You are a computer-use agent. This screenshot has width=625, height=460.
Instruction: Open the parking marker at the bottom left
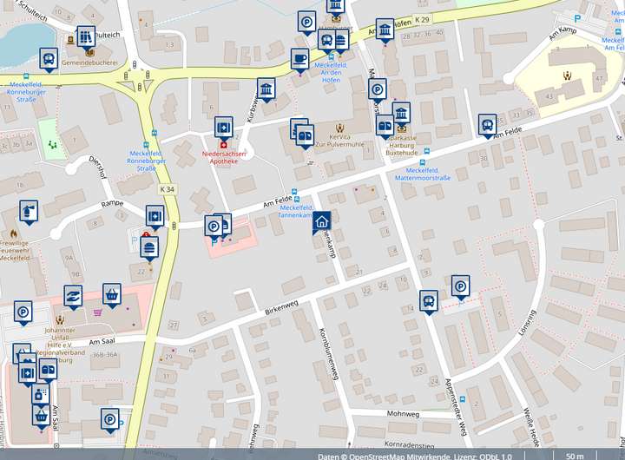109,418
